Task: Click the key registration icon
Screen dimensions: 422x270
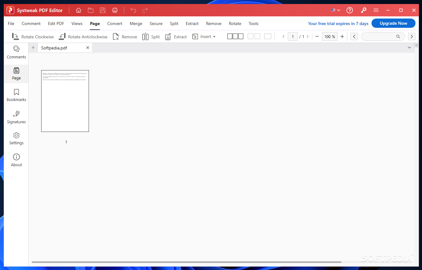Action: [x=363, y=10]
